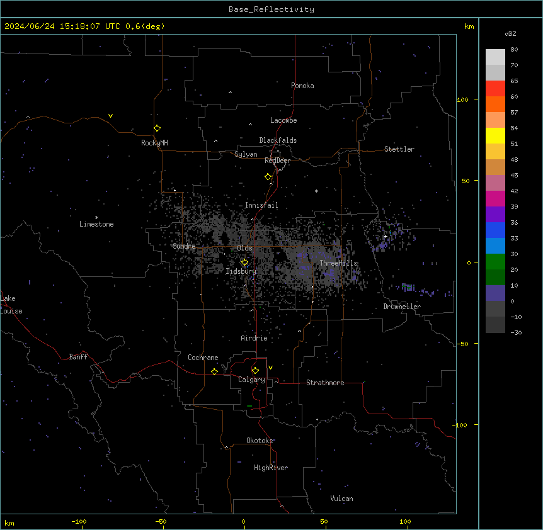
Task: Click the Didsbury city label
Action: click(x=241, y=271)
